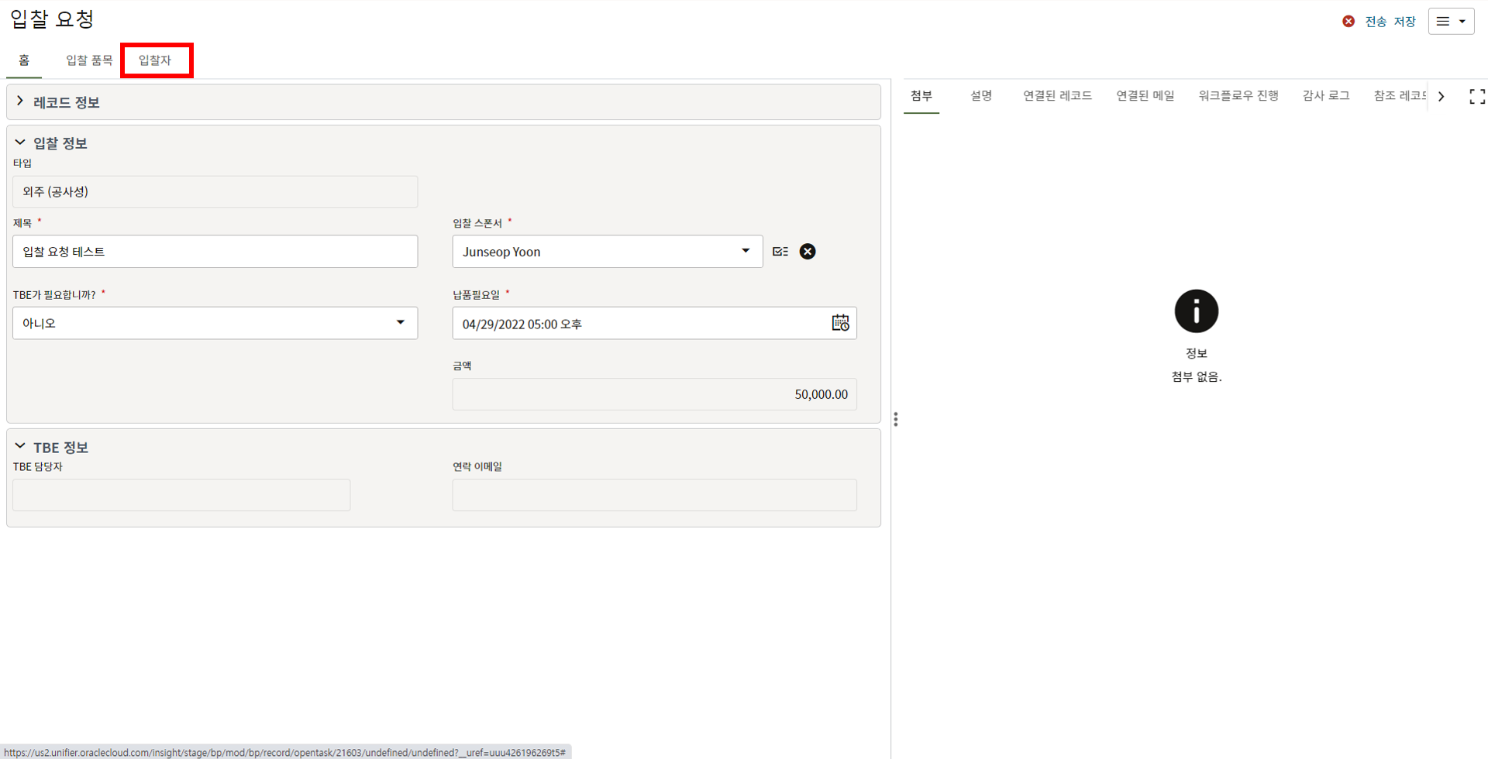Click the 저장 button

pyautogui.click(x=1404, y=22)
